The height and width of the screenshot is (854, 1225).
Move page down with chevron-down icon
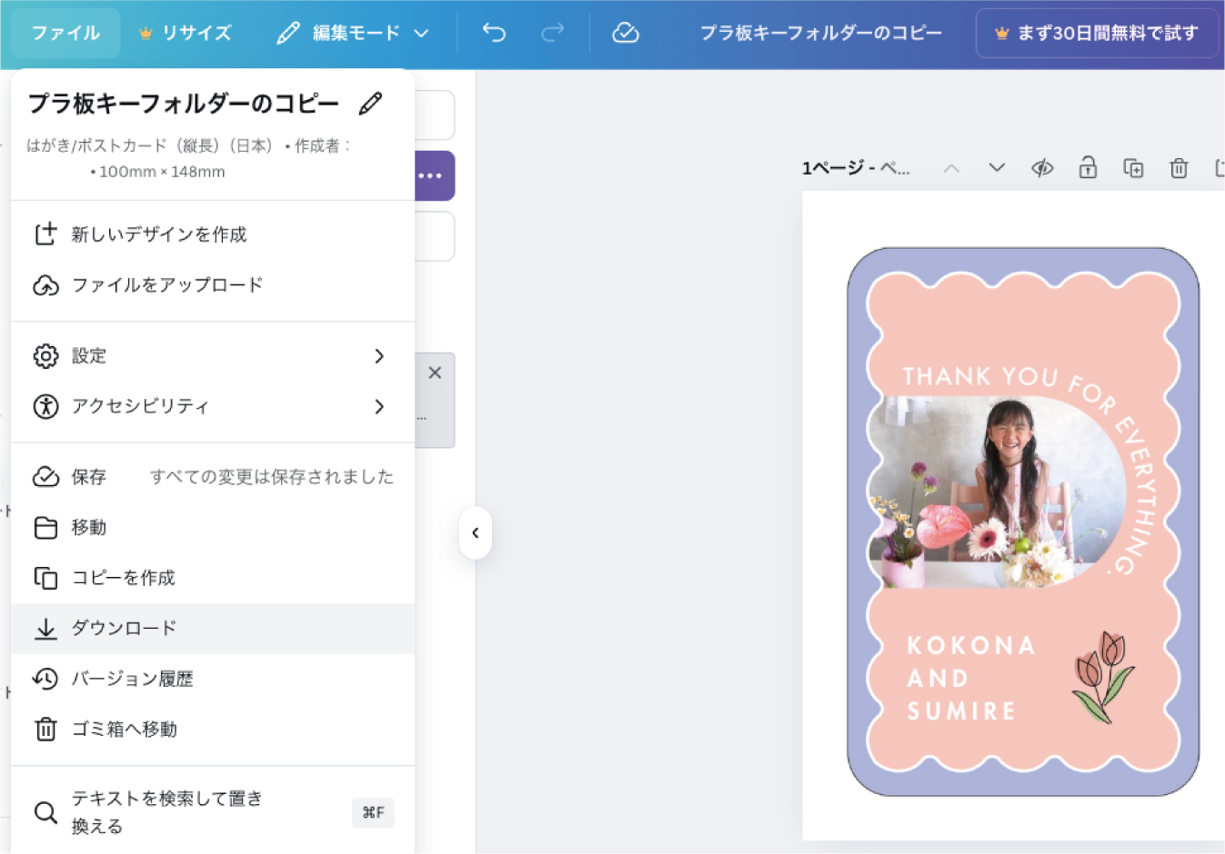[997, 168]
